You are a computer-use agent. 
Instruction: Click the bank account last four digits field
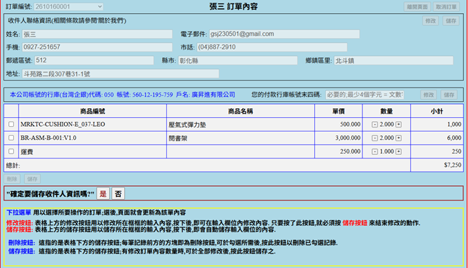pos(364,94)
